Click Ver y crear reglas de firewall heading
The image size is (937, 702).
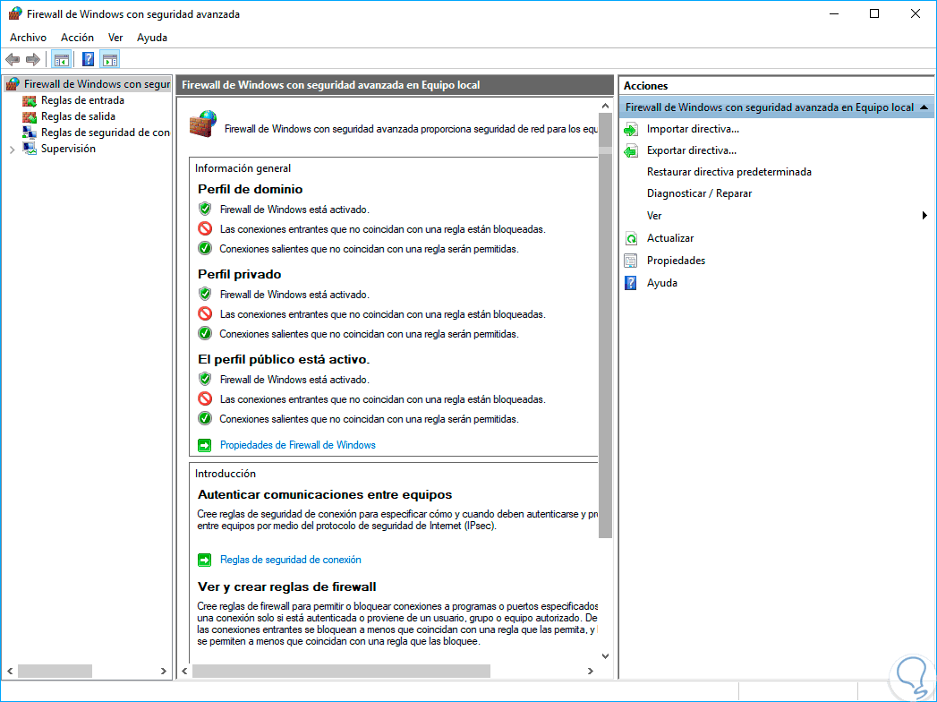pos(287,587)
